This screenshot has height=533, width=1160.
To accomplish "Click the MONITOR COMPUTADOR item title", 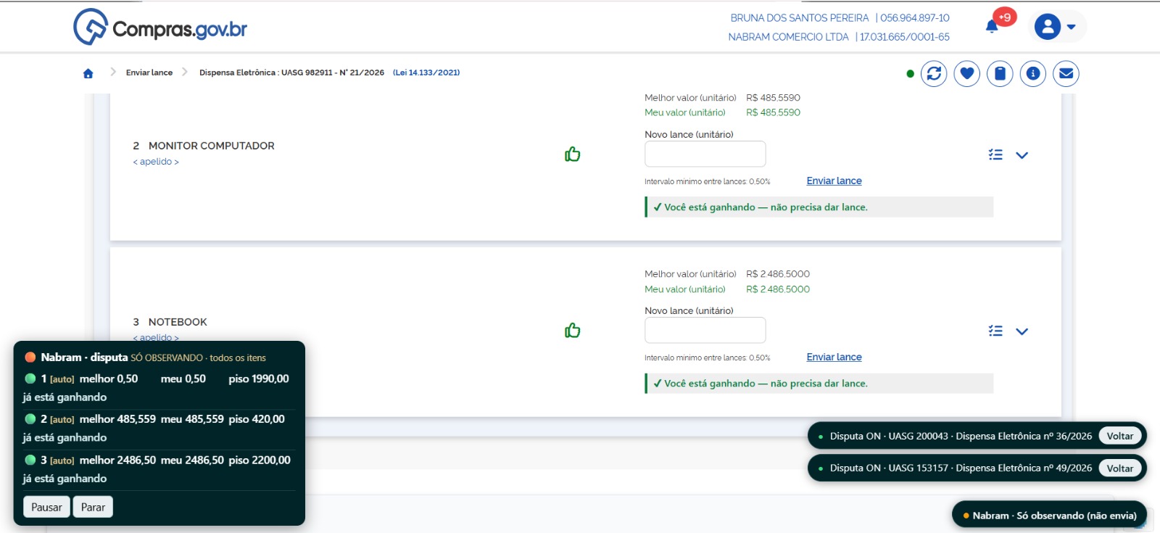I will pyautogui.click(x=212, y=146).
